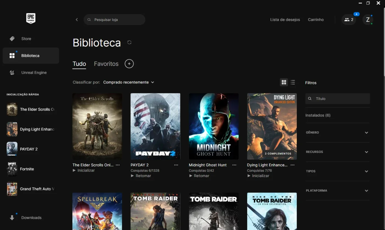
Task: Open the Z profile avatar menu
Action: pyautogui.click(x=368, y=20)
